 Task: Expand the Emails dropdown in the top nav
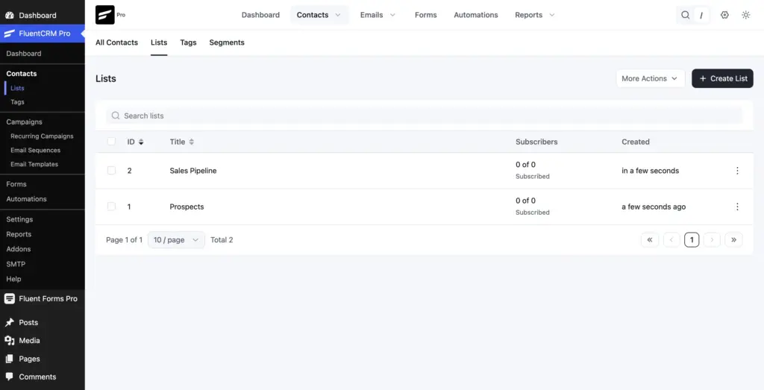pyautogui.click(x=392, y=15)
